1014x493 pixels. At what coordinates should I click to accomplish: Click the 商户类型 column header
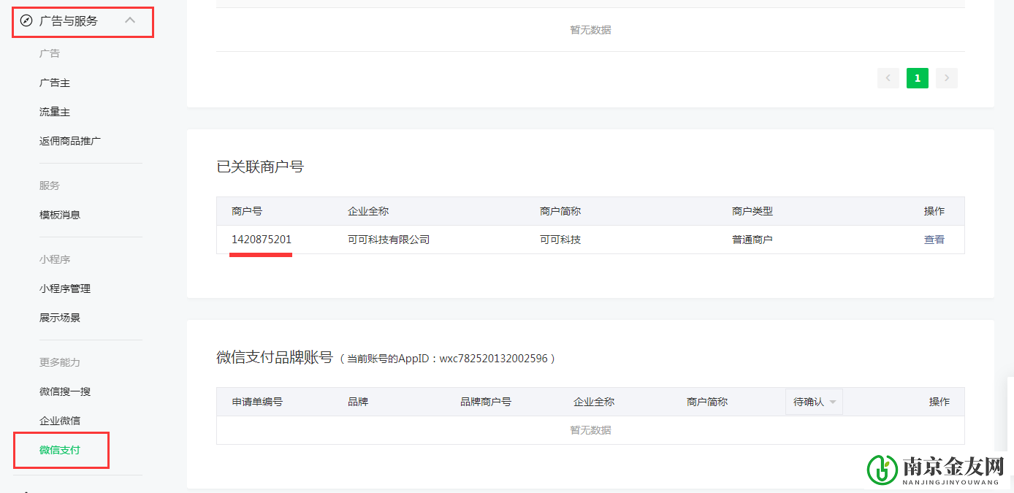point(752,211)
